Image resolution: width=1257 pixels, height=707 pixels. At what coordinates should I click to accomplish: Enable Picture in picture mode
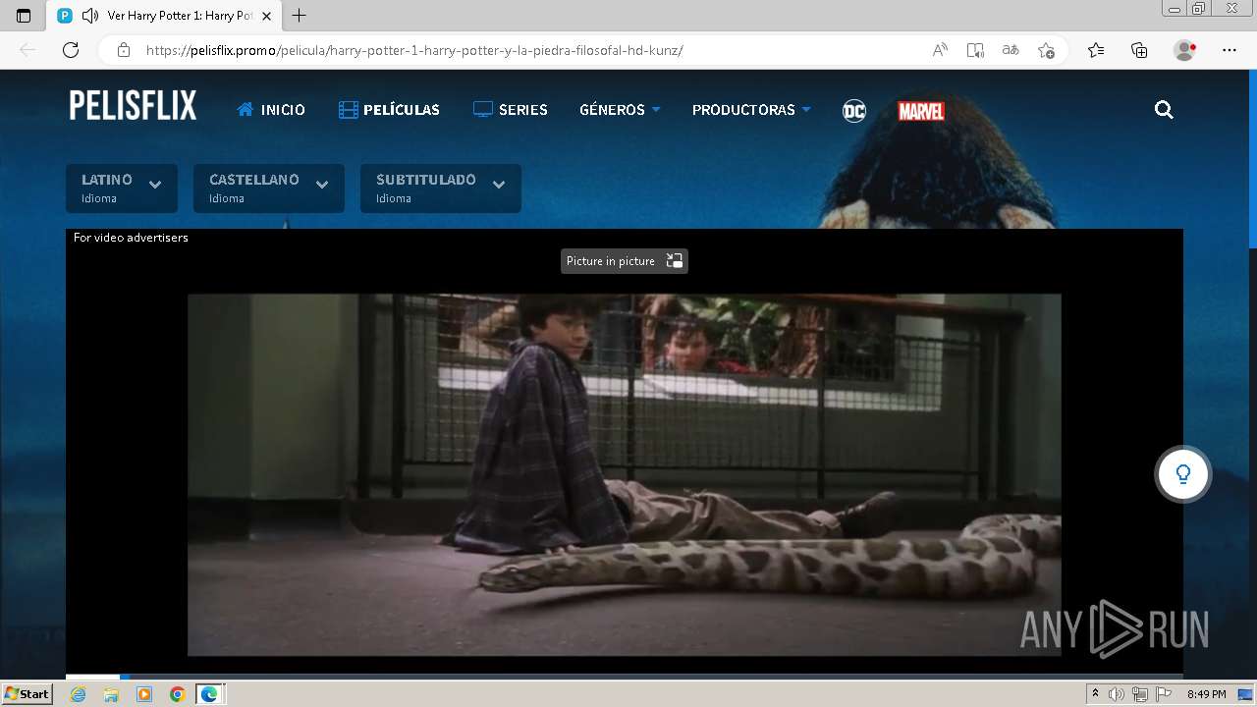coord(625,261)
